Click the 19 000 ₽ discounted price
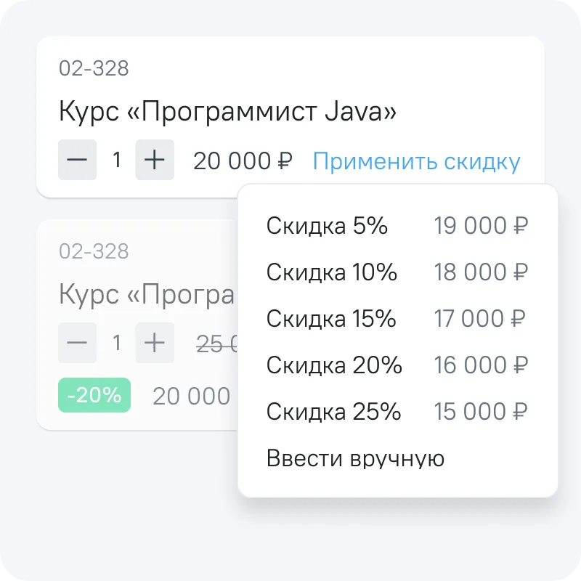This screenshot has height=581, width=581. pos(481,225)
